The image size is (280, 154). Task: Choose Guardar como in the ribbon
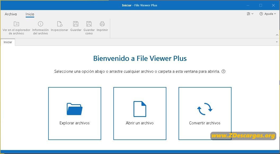(x=89, y=28)
